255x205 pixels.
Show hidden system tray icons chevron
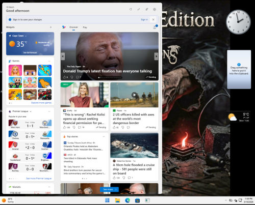click(226, 200)
